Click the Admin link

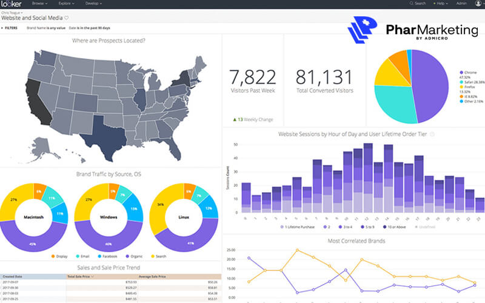coord(461,4)
